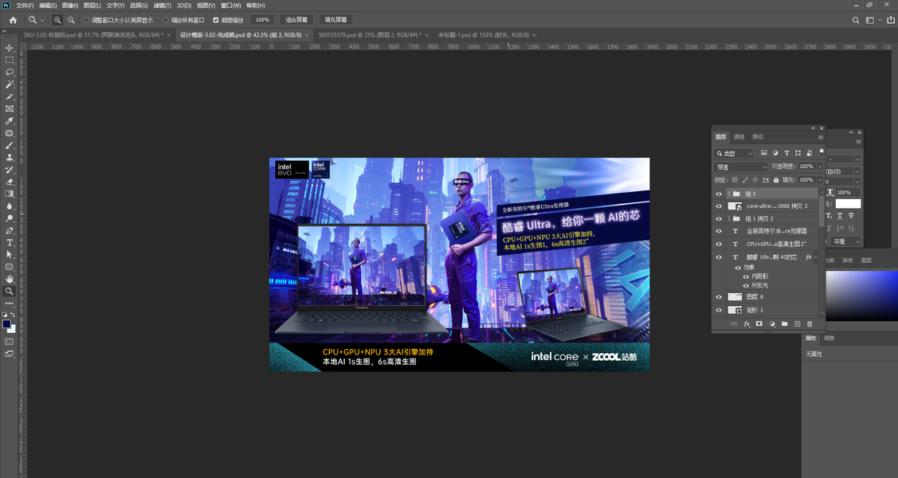This screenshot has height=478, width=898.
Task: Click the 填充屏幕 button
Action: click(335, 19)
